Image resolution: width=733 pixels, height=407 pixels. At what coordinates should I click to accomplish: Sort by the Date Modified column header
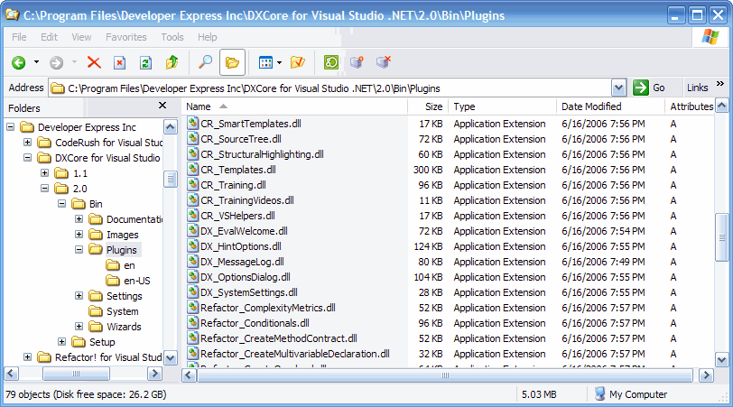[610, 106]
